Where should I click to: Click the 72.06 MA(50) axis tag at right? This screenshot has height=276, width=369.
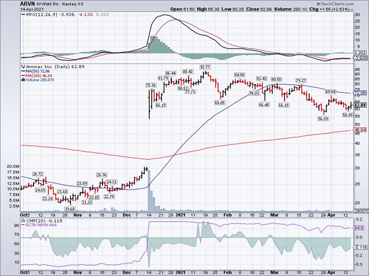coord(360,93)
